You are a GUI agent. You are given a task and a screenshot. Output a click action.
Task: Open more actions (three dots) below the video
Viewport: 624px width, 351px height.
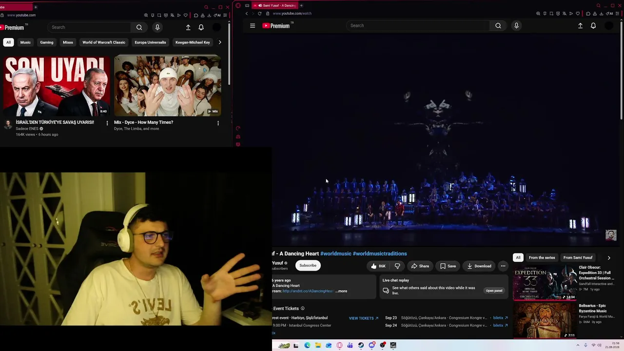(x=503, y=266)
